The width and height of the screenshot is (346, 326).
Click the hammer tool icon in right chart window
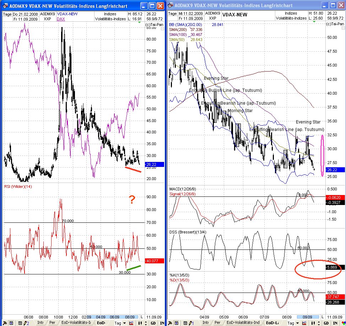coord(170,323)
